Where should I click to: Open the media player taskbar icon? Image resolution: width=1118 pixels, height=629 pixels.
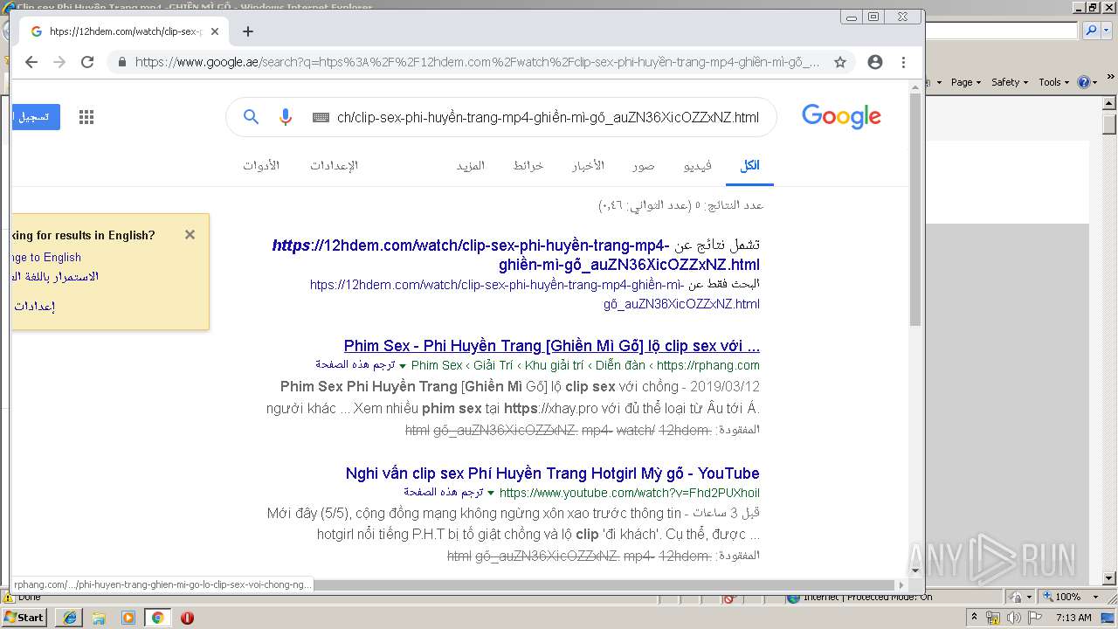coord(128,617)
